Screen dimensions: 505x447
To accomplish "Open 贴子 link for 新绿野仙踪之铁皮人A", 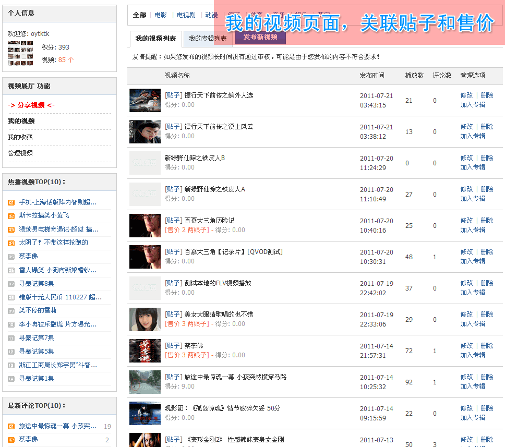I will [x=174, y=189].
